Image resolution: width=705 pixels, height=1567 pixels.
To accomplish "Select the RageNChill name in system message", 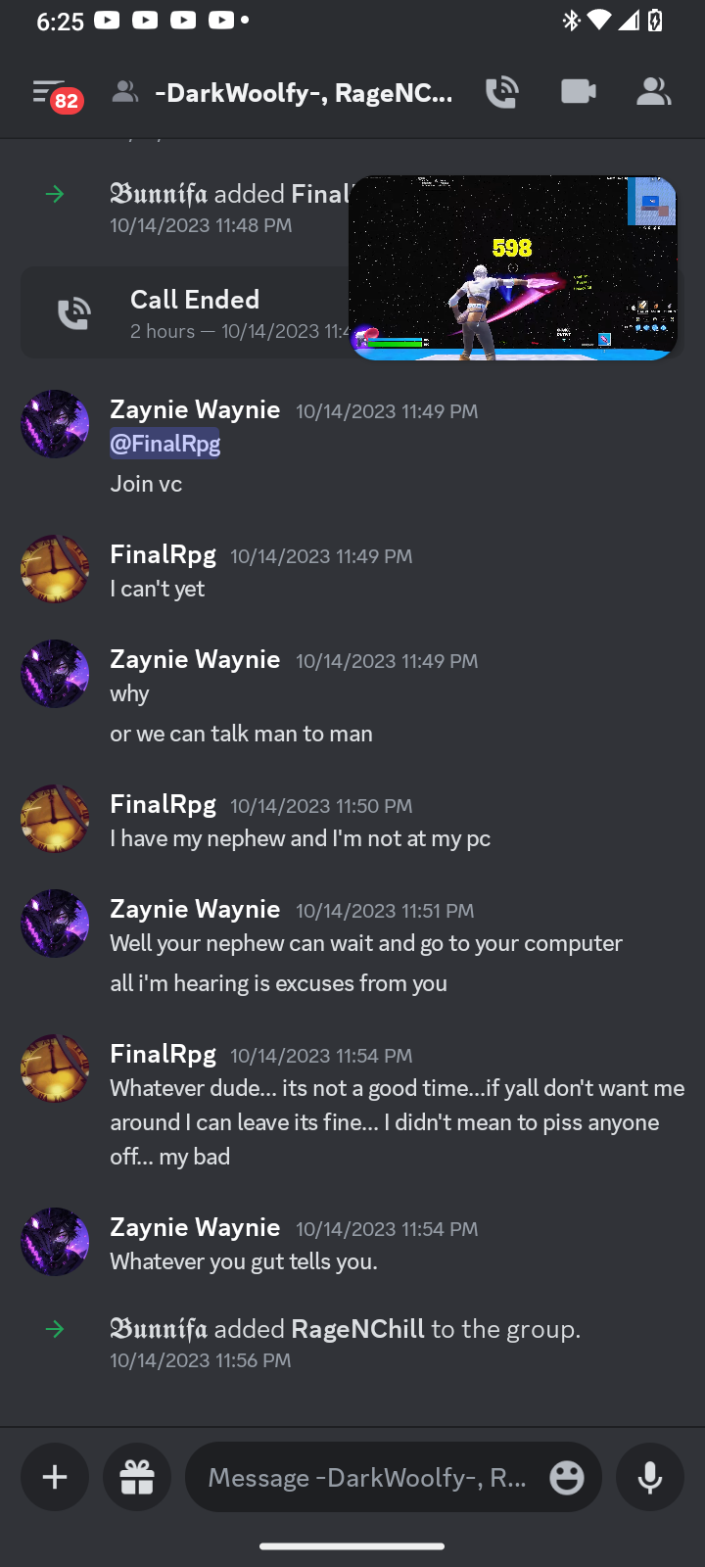I will (x=357, y=1329).
